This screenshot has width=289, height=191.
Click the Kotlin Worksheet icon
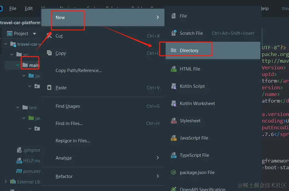[x=174, y=103]
